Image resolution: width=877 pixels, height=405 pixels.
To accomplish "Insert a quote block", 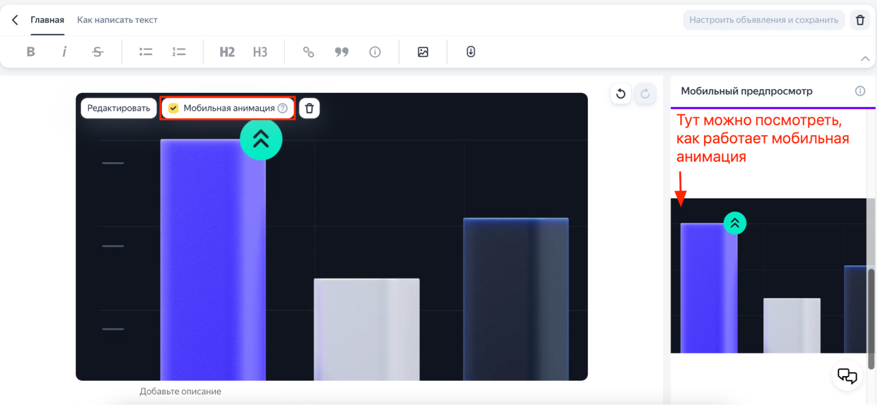I will (341, 52).
